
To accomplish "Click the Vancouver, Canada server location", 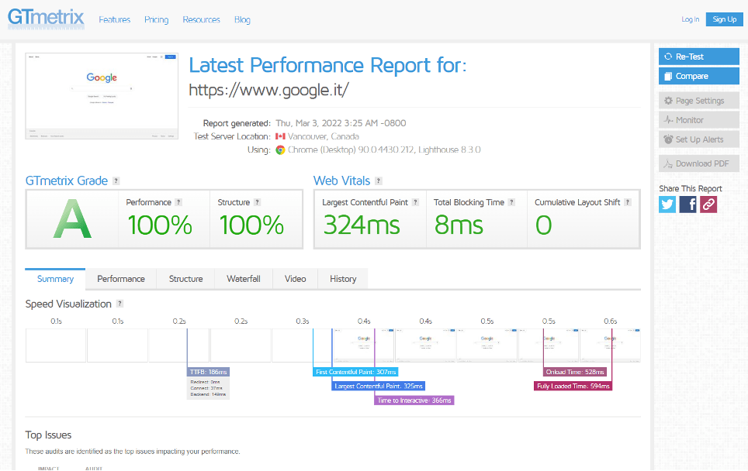I will tap(323, 136).
